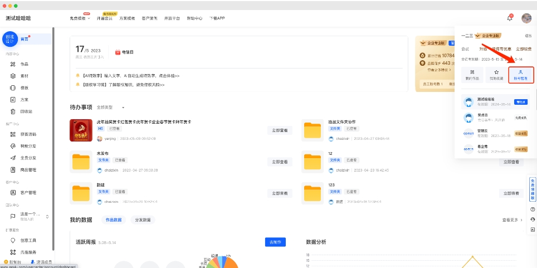Click the notification bell icon
This screenshot has height=268, width=537.
point(510,18)
